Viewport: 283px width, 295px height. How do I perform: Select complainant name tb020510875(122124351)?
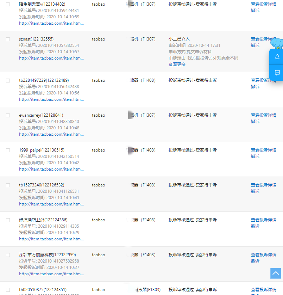click(x=43, y=290)
